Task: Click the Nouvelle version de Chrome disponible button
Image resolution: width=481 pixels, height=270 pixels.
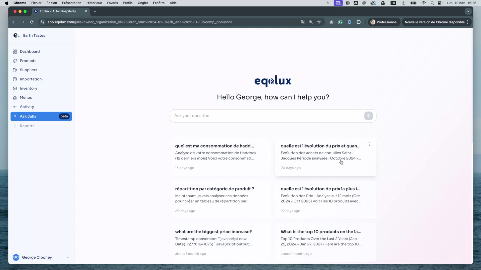Action: coord(435,22)
